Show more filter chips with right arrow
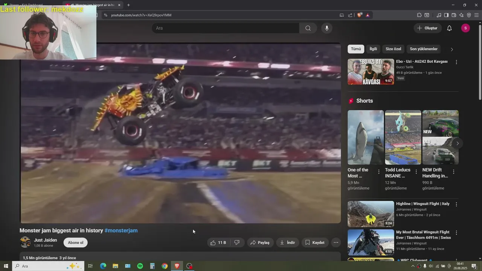 452,49
